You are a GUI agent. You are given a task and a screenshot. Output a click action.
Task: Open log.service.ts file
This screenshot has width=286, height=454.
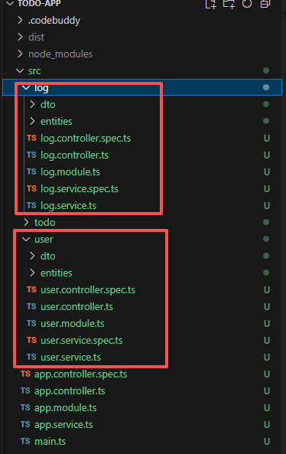click(69, 206)
